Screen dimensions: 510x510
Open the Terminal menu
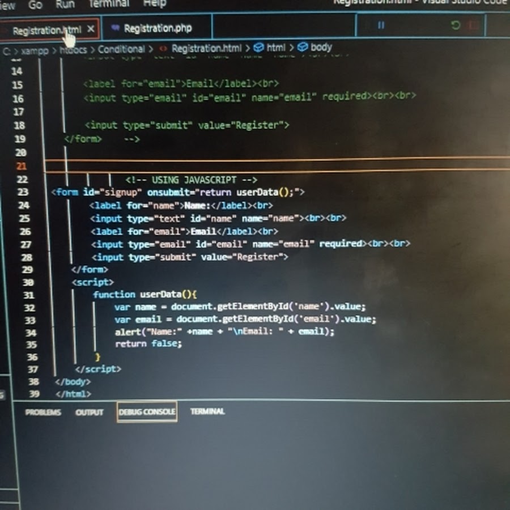(x=109, y=3)
